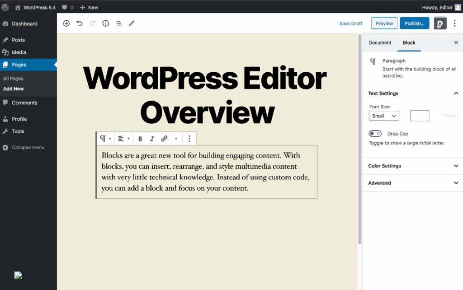Click the Redo arrow icon
Screen dimensions: 463x290
pyautogui.click(x=92, y=23)
